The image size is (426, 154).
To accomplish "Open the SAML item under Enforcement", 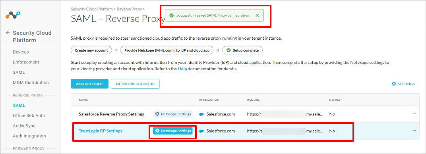I will point(19,72).
